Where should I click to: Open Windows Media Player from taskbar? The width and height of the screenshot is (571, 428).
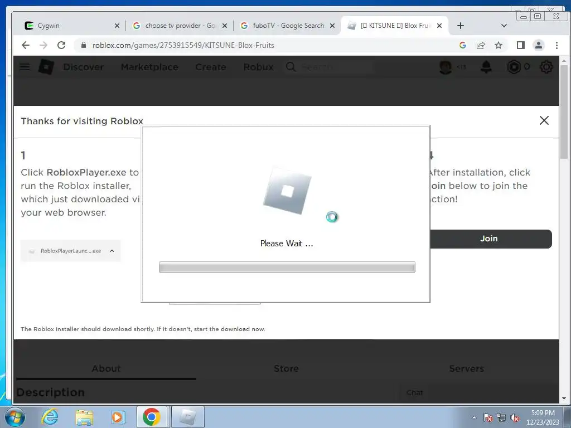pos(118,417)
